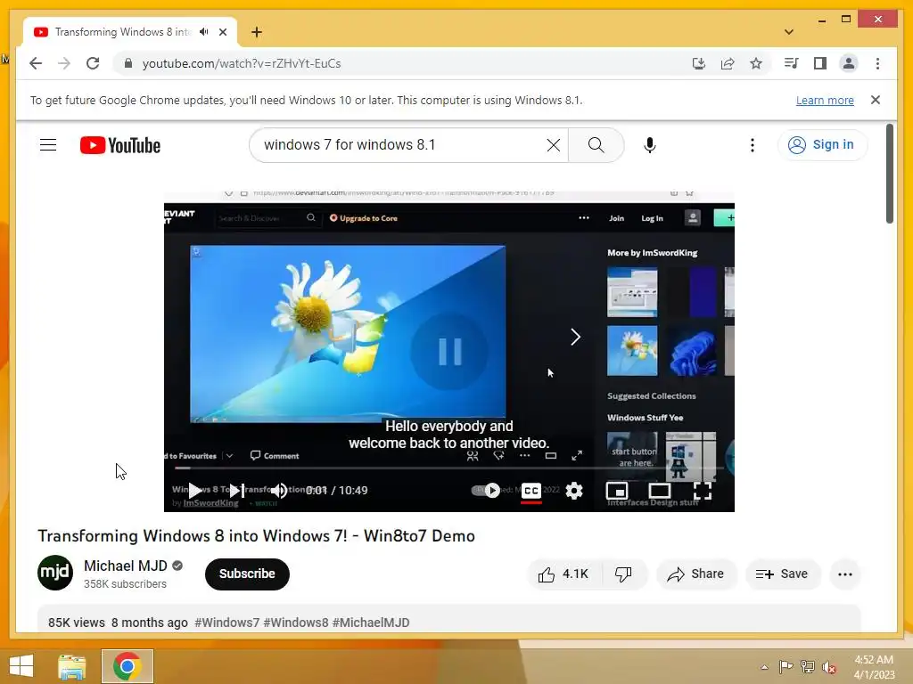Open the #Windows7 hashtag

(227, 623)
